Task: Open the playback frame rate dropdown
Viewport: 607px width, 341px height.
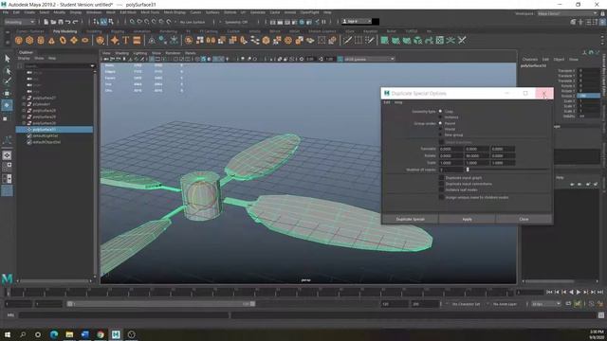Action: coord(546,304)
